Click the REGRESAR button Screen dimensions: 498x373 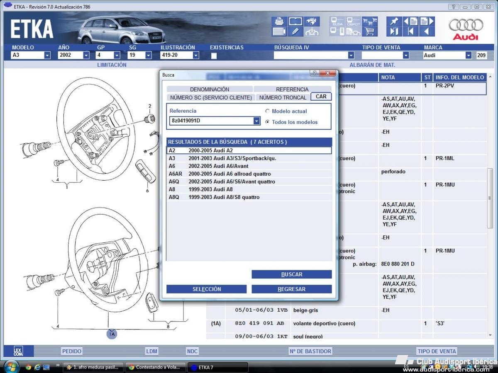pos(292,289)
